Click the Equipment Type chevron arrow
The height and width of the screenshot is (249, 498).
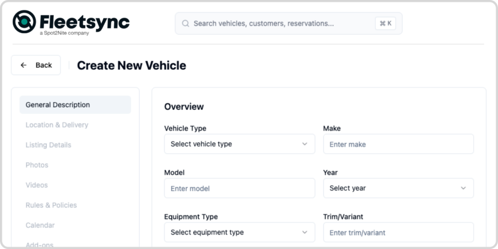[304, 232]
